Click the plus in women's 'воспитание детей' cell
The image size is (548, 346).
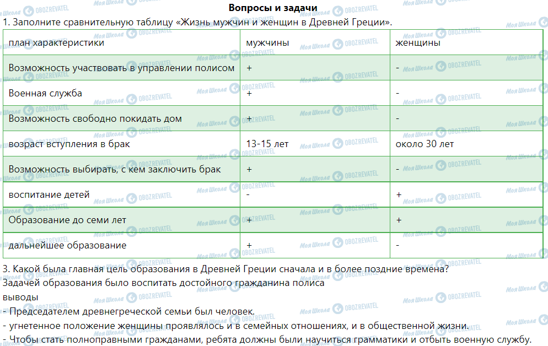(x=399, y=194)
